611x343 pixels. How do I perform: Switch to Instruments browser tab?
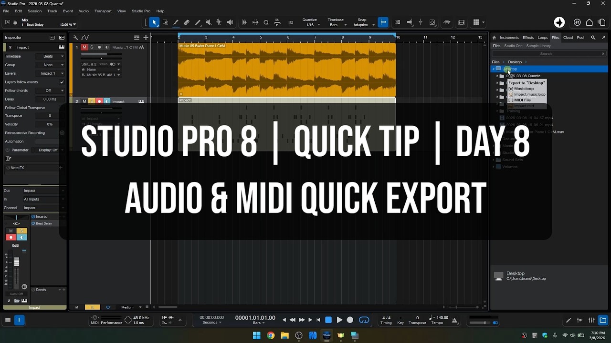pos(509,38)
